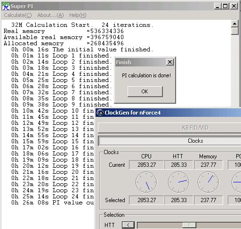Open the About...(A) menu

(x=50, y=15)
